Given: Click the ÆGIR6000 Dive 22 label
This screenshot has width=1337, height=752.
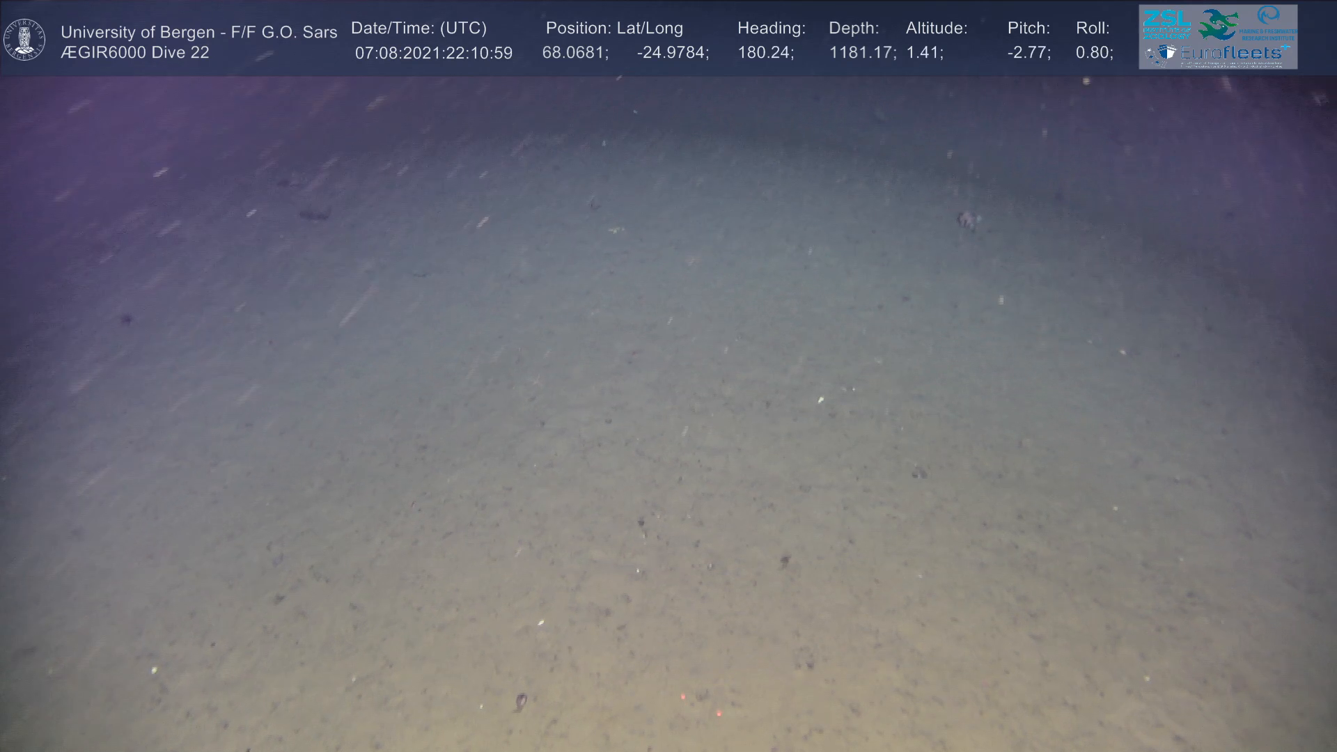Looking at the screenshot, I should pos(134,53).
